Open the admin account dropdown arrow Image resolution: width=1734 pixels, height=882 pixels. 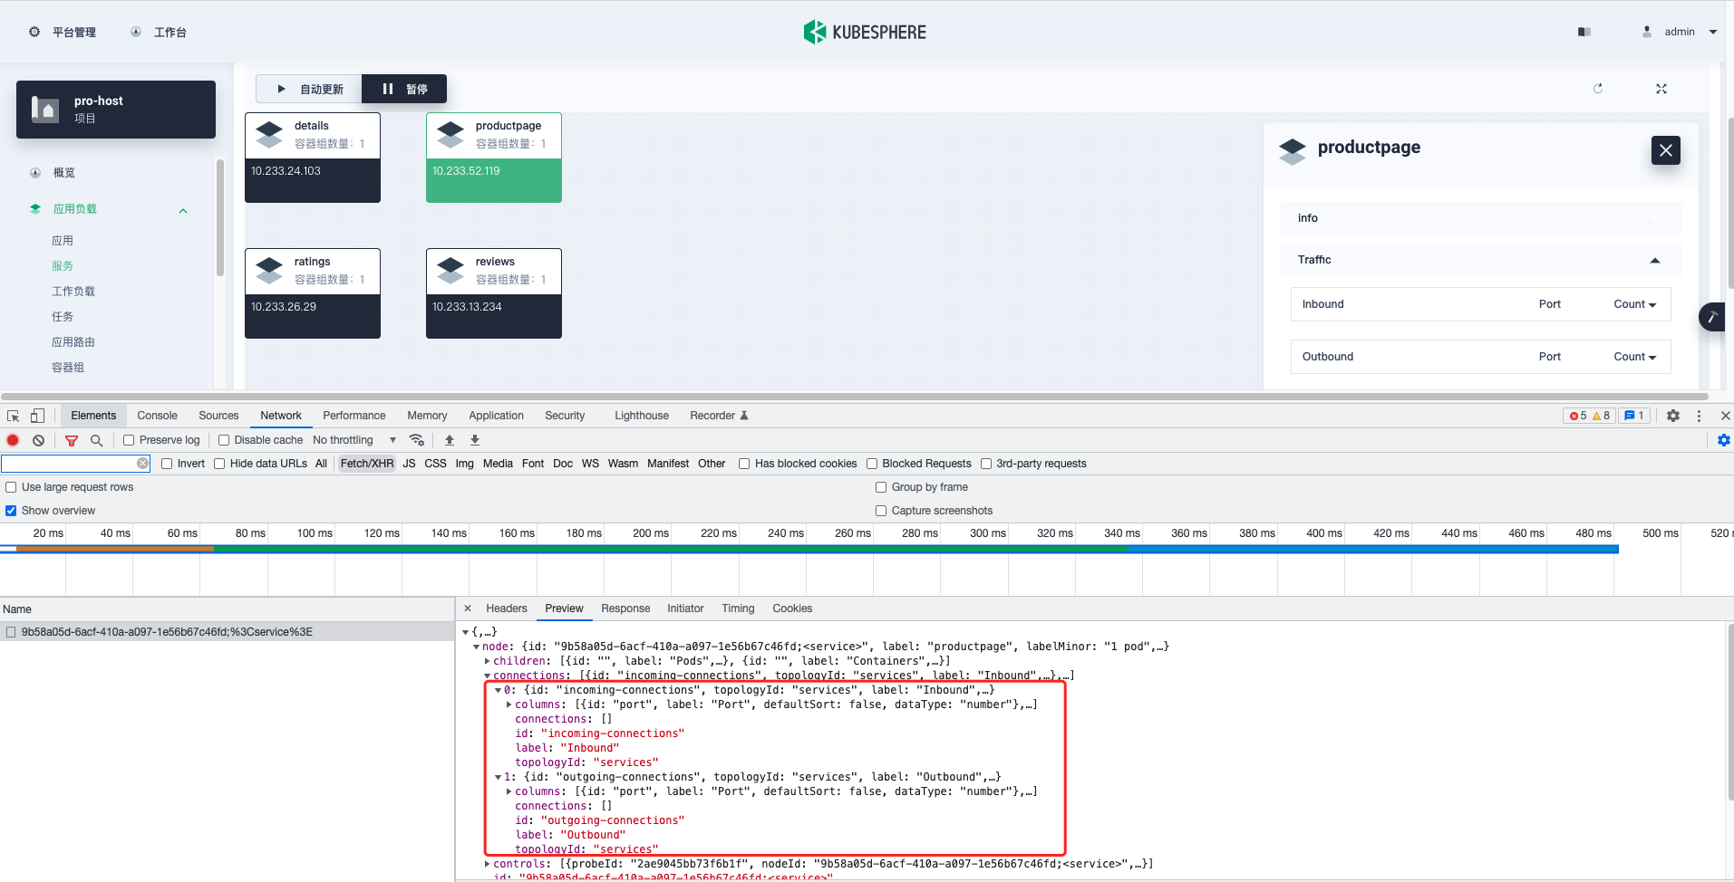pyautogui.click(x=1713, y=32)
